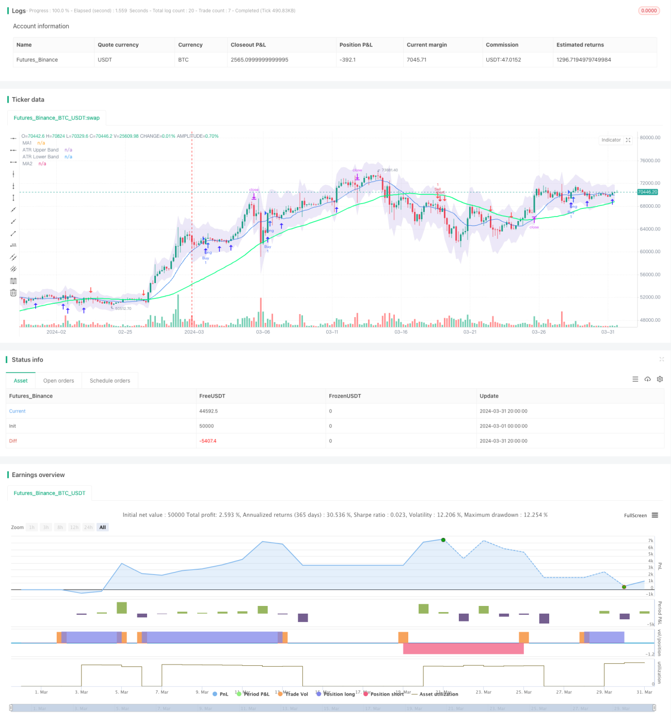Switch to the Open orders tab
The height and width of the screenshot is (723, 671).
tap(58, 381)
